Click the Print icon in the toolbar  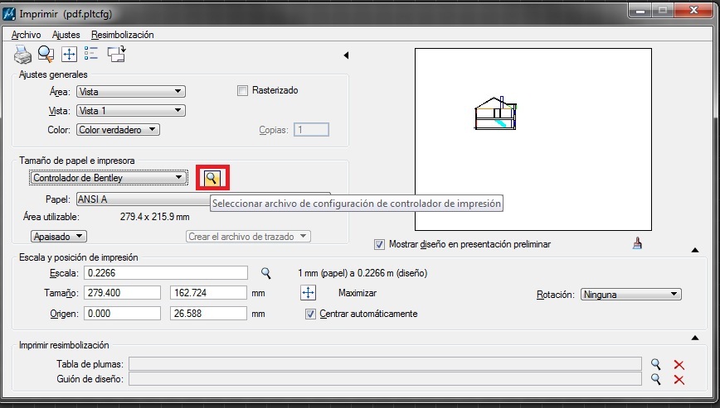[x=22, y=55]
